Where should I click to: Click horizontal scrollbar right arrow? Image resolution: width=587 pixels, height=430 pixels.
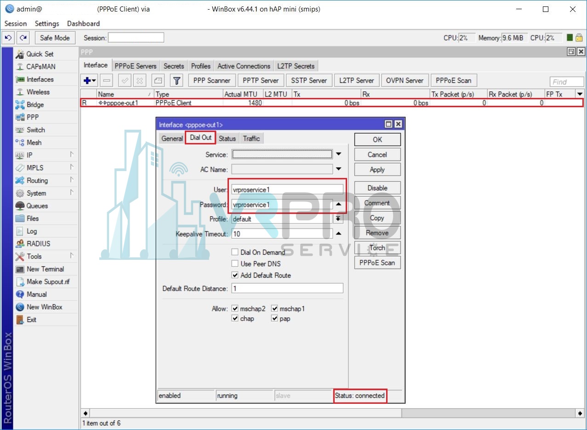pos(580,413)
